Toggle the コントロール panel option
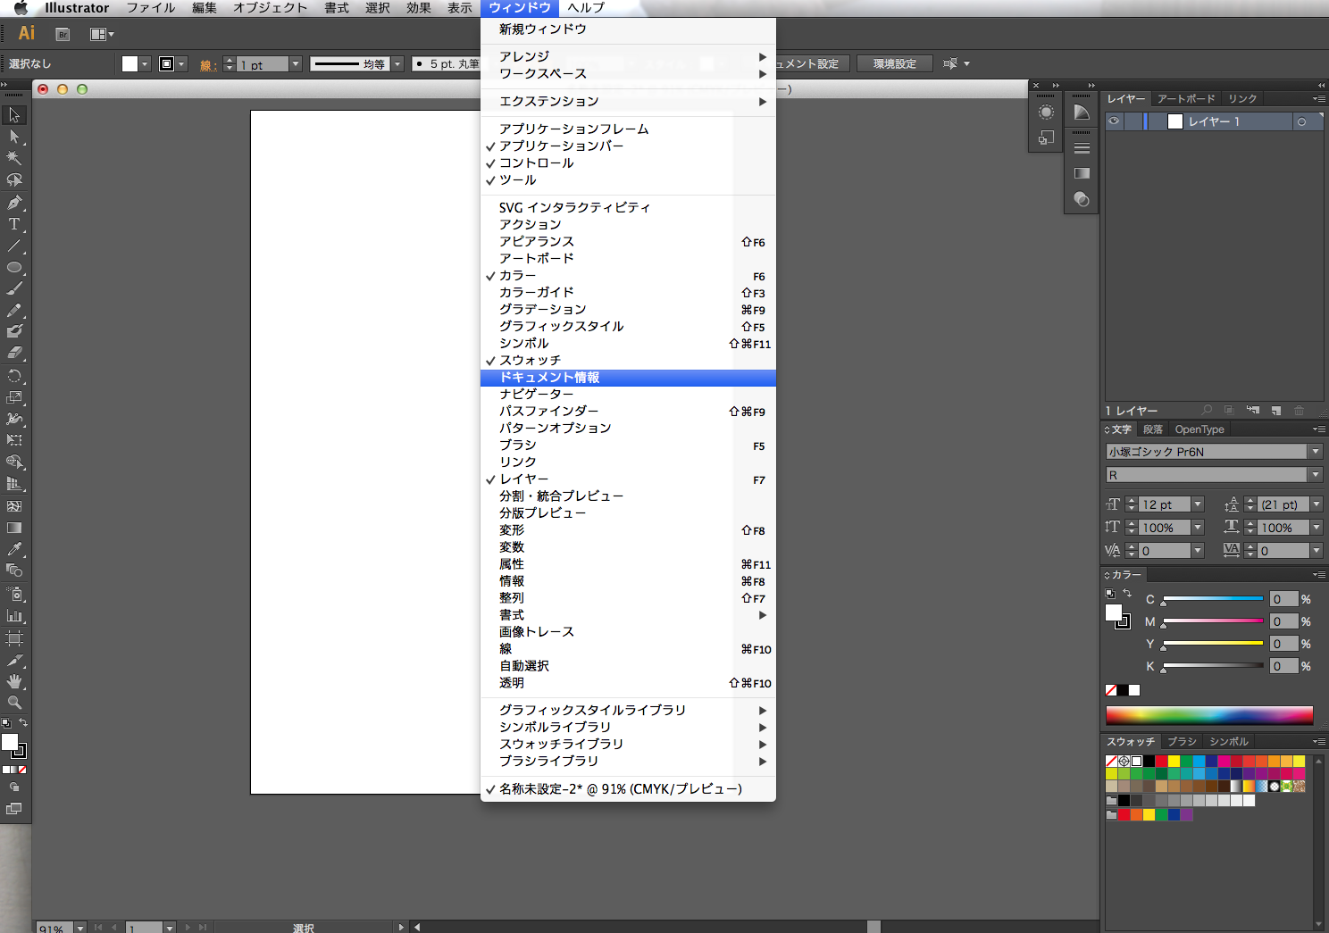This screenshot has height=933, width=1329. [628, 162]
